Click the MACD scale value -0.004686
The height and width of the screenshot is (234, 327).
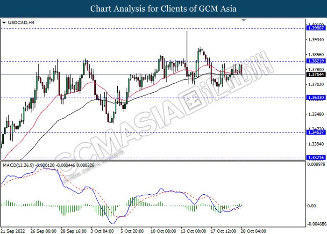[x=317, y=224]
